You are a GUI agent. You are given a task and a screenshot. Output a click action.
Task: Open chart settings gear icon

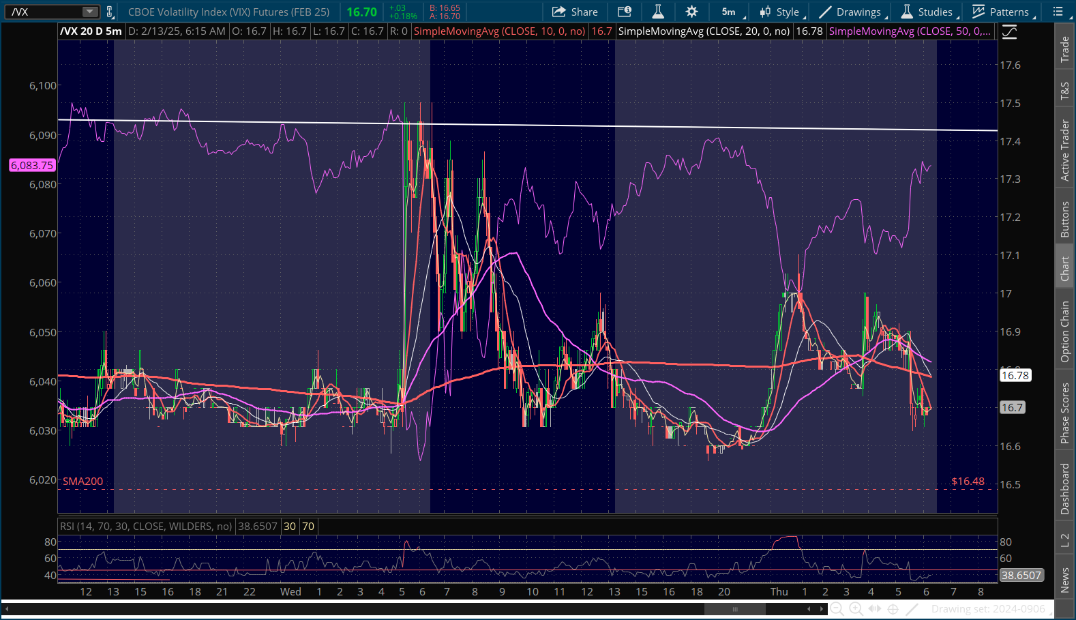691,12
